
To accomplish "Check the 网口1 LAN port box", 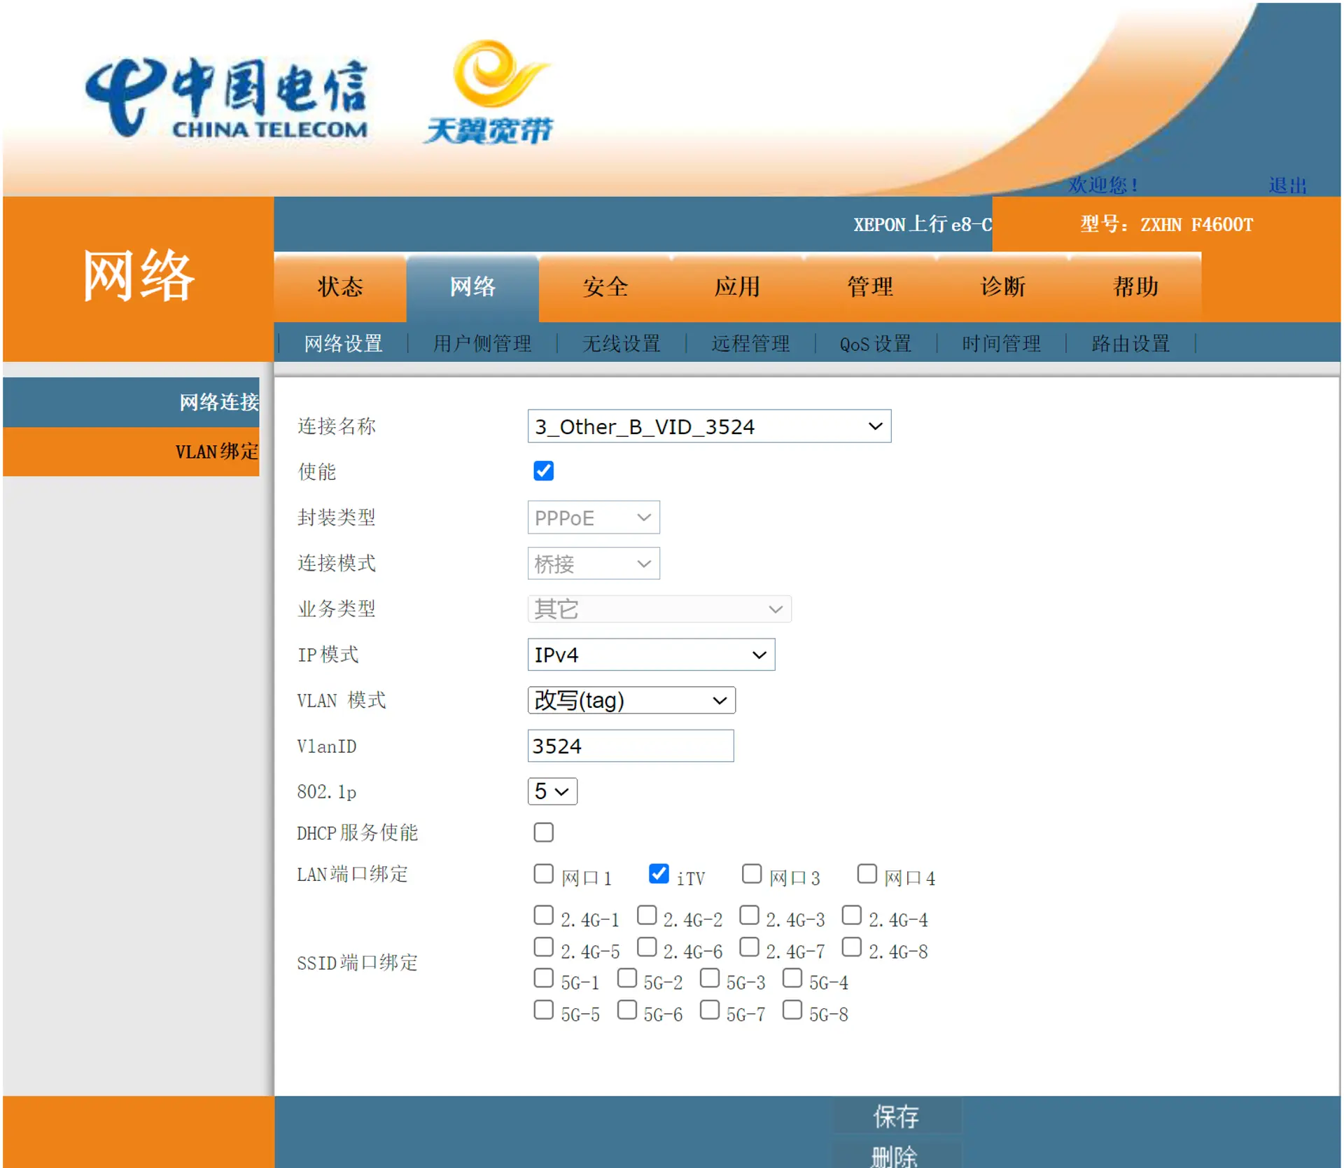I will [x=543, y=873].
